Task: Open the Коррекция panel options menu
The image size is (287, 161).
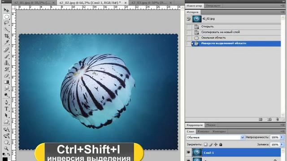Action: tap(283, 125)
